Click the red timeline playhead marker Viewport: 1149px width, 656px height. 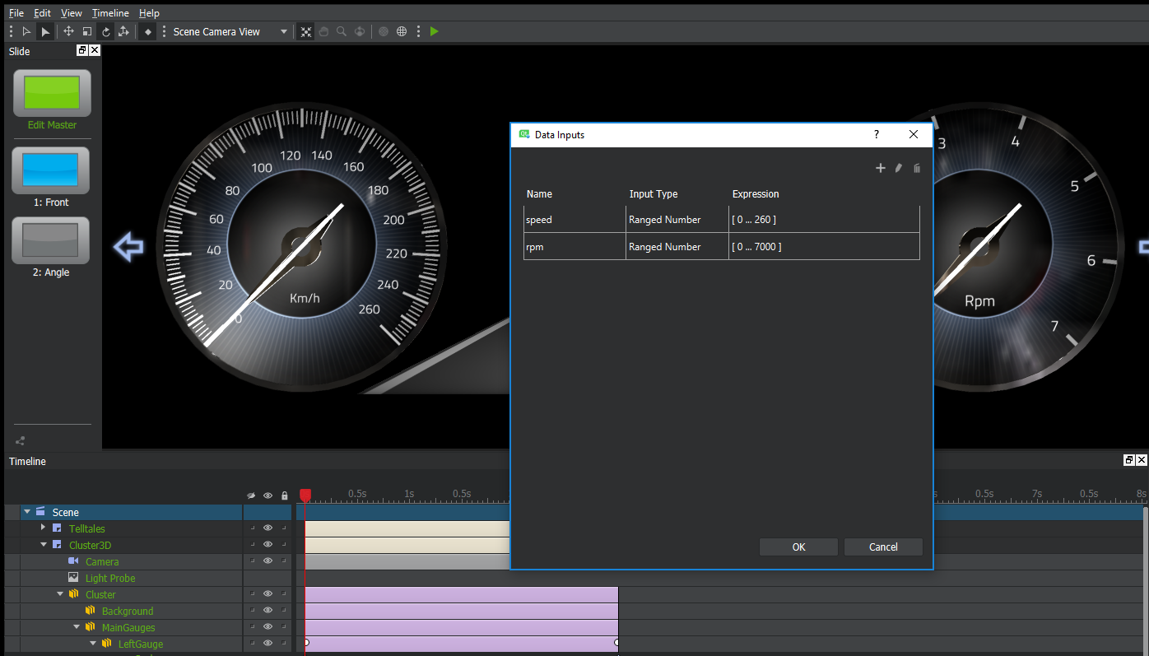tap(305, 495)
